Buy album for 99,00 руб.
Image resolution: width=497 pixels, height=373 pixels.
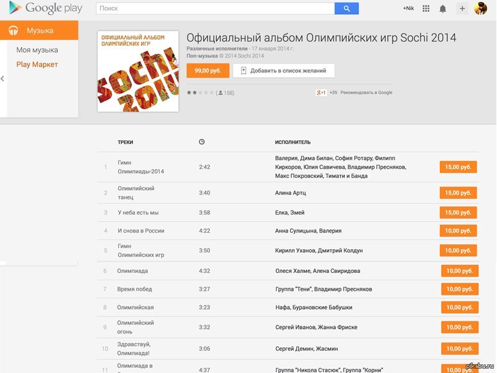click(x=207, y=70)
